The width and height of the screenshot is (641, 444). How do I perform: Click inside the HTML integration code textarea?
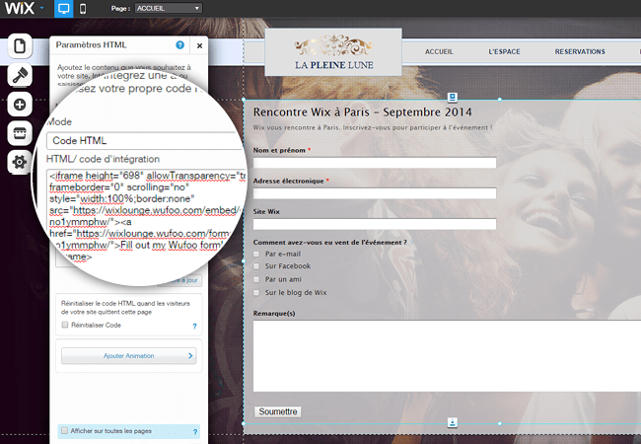[x=145, y=215]
